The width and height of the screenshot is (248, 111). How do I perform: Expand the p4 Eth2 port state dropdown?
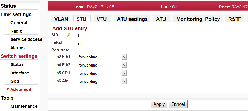click(101, 65)
